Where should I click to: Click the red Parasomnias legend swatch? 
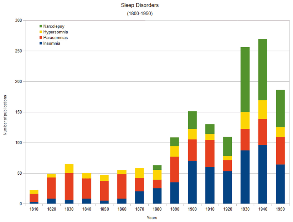click(x=41, y=38)
